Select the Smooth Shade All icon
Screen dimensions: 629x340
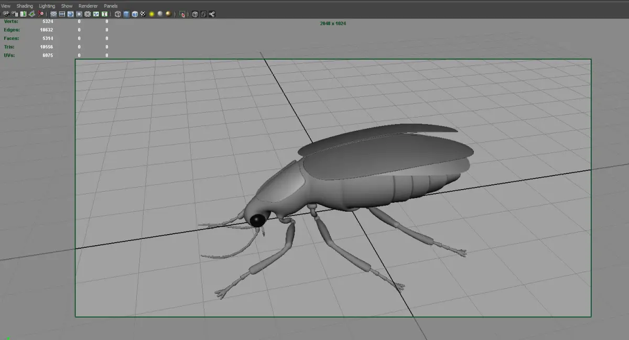[126, 14]
